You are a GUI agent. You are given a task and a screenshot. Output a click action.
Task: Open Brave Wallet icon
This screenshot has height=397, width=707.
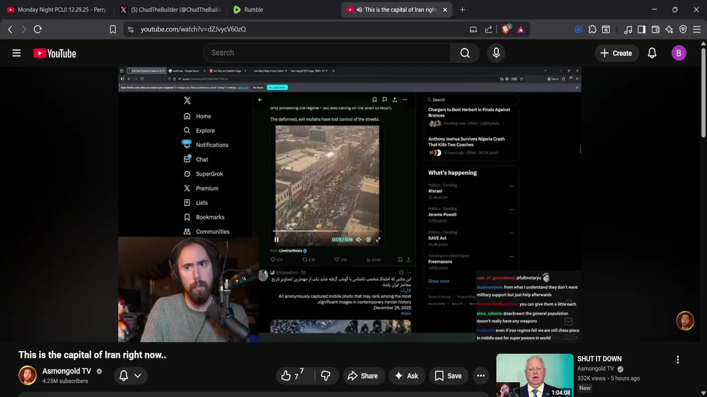click(x=656, y=29)
